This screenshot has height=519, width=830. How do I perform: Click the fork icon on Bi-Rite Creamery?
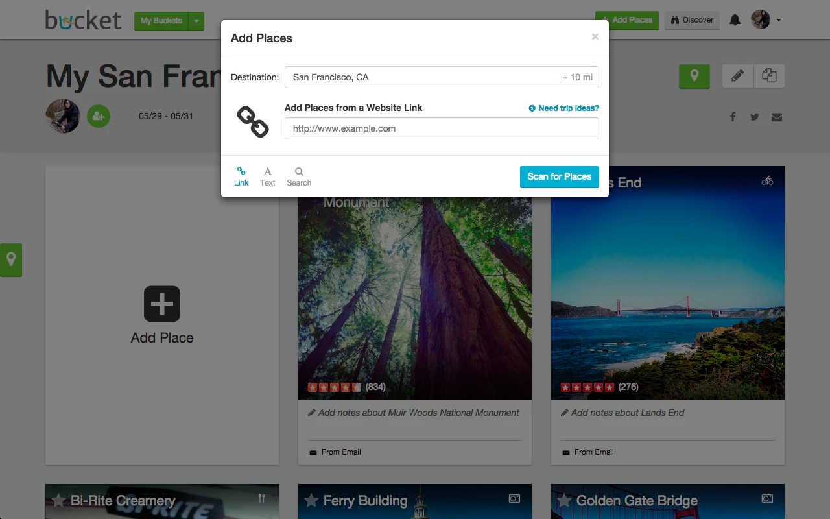pyautogui.click(x=261, y=498)
